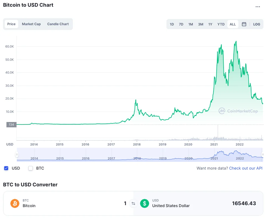The image size is (269, 218).
Task: Select the 7D time range
Action: tap(181, 24)
